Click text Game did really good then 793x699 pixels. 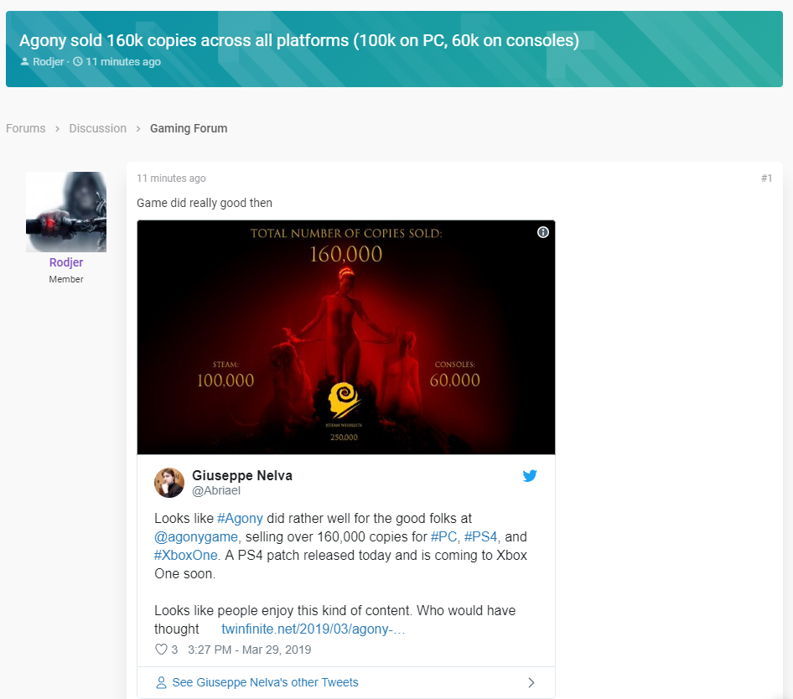click(x=205, y=203)
